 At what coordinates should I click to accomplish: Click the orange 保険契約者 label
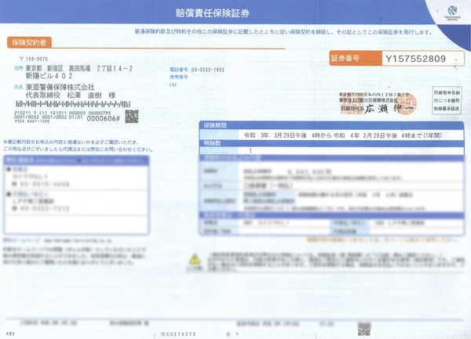[x=29, y=42]
